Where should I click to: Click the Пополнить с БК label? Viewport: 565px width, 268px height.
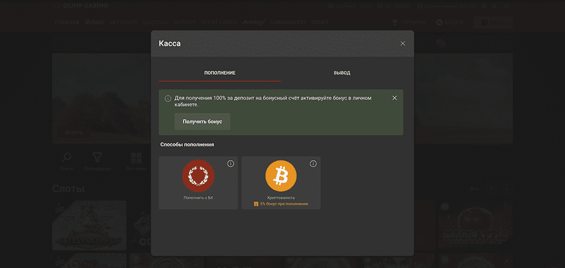198,197
